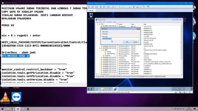Open File Explorer from host taskbar
The height and width of the screenshot is (111, 198).
[x=7, y=109]
